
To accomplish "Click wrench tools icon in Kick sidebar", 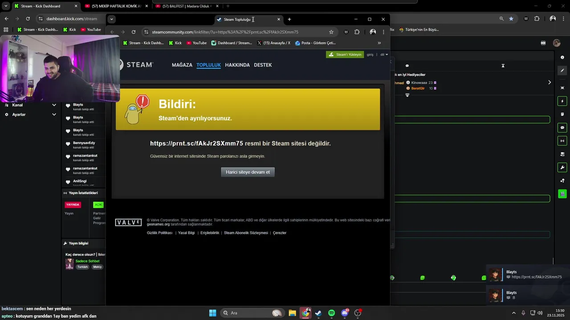I will pos(562,168).
